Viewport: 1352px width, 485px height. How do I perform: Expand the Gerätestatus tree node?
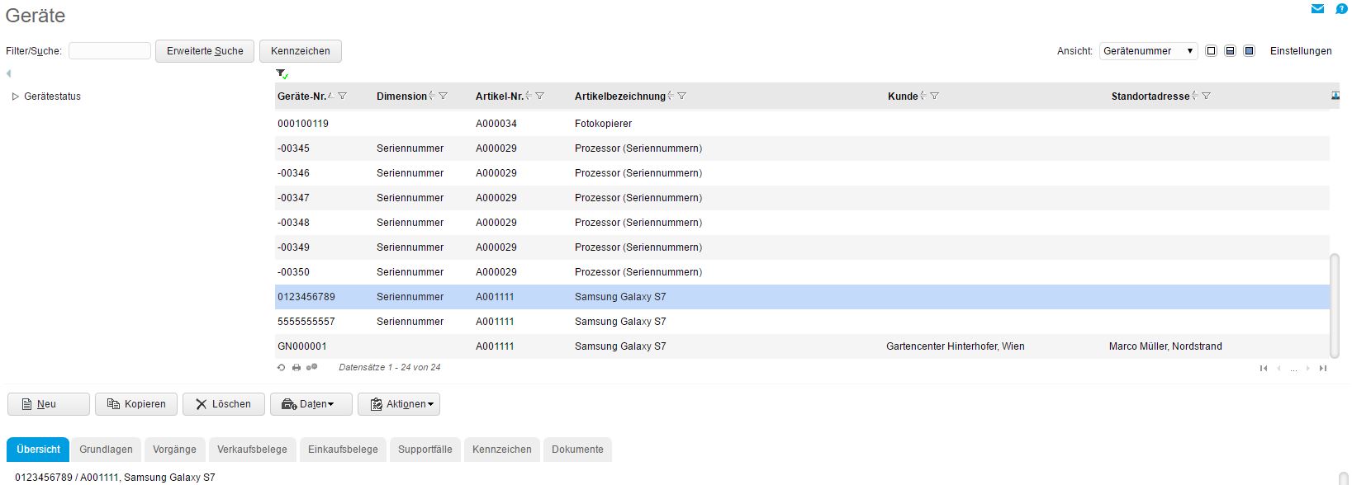coord(15,97)
